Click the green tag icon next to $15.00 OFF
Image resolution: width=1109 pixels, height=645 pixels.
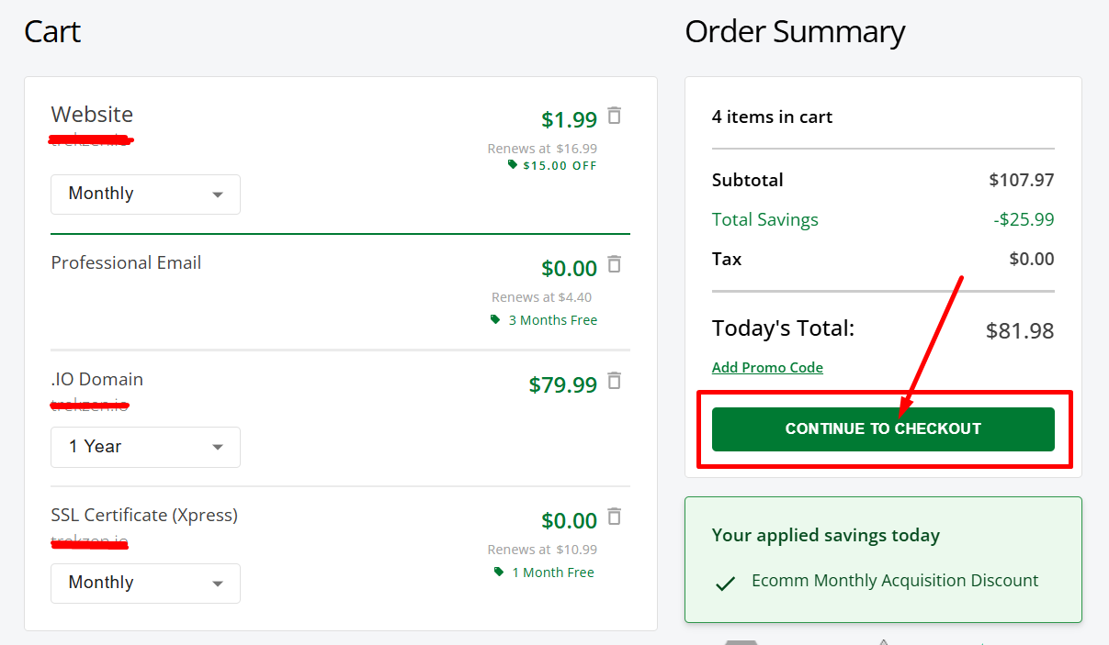513,165
